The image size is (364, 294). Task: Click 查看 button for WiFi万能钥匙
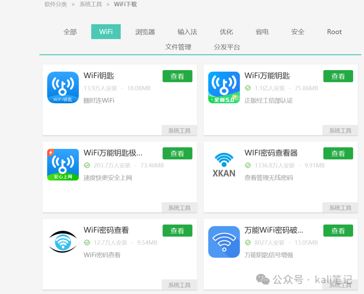click(x=338, y=76)
